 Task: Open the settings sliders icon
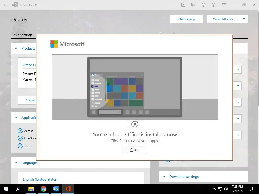[x=224, y=5]
